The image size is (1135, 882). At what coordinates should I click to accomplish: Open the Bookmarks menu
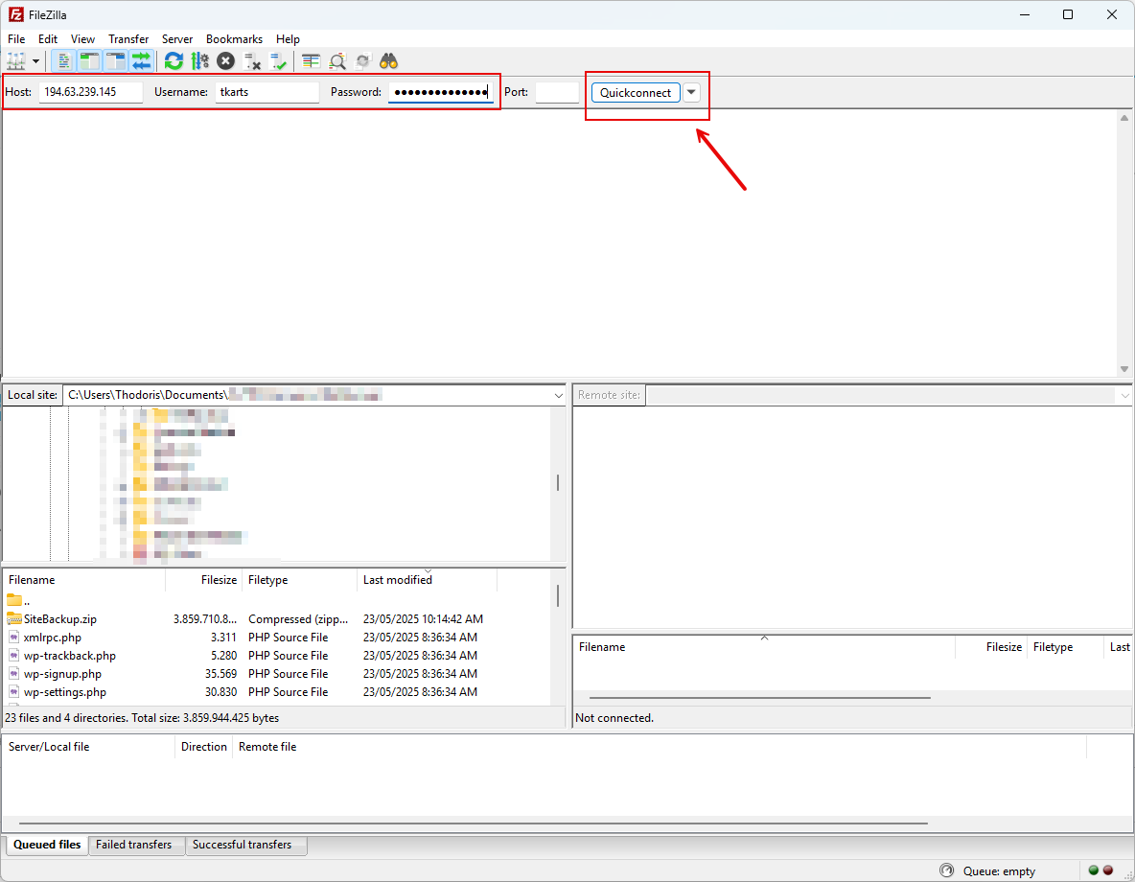click(x=235, y=39)
